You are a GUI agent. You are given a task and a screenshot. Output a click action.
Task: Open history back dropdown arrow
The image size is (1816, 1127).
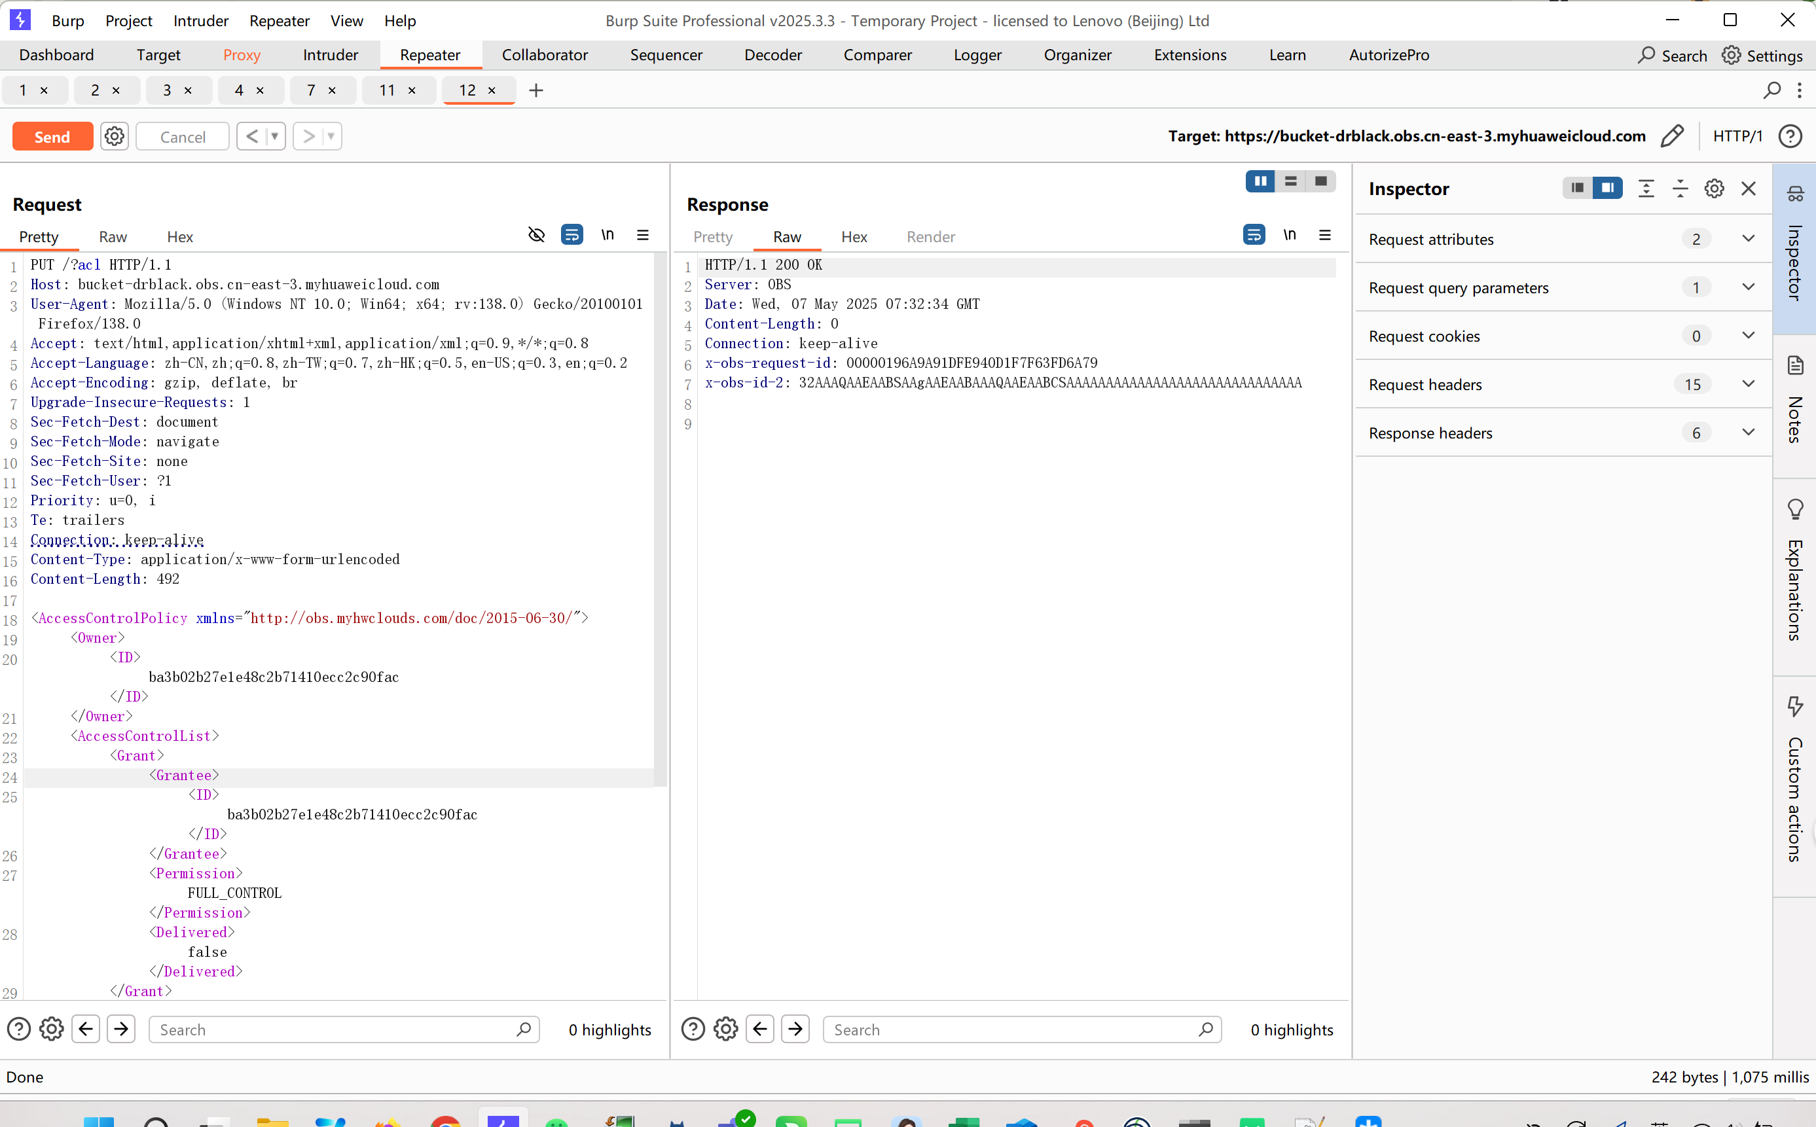coord(275,136)
